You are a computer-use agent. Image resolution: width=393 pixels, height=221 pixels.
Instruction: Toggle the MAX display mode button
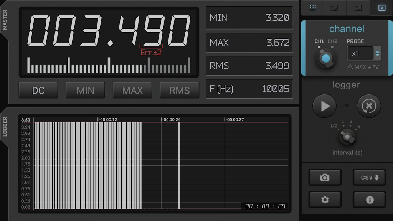[132, 91]
